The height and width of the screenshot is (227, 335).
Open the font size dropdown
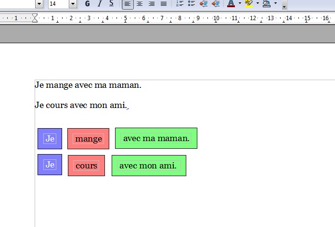pos(73,4)
